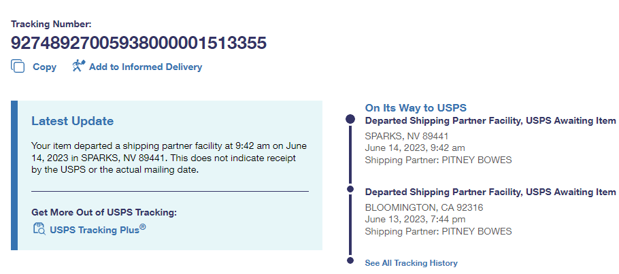Select the top timeline dot for June 14
The image size is (619, 274).
(x=350, y=119)
